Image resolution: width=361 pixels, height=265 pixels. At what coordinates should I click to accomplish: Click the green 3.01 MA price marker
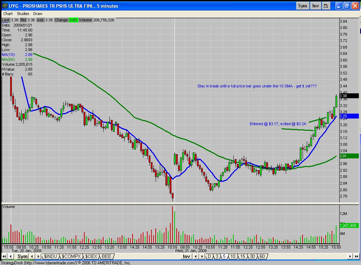click(349, 156)
